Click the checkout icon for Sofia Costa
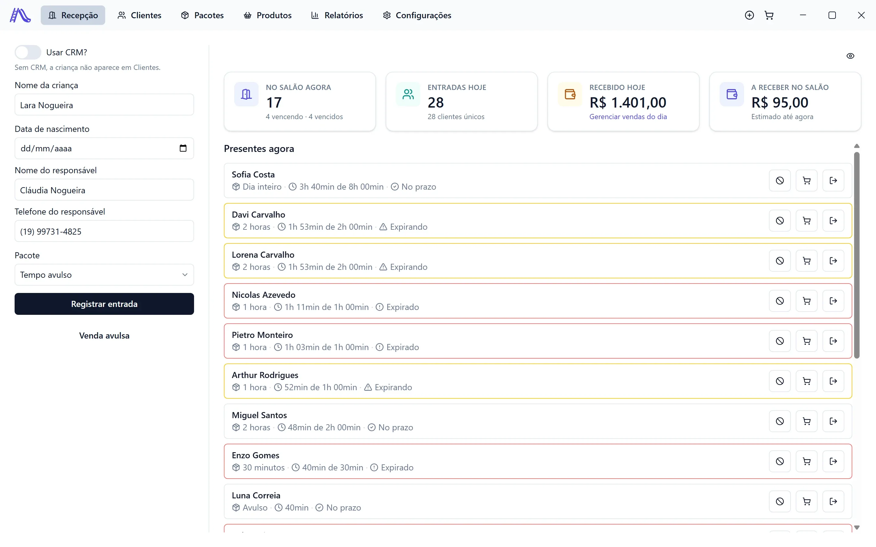The height and width of the screenshot is (547, 876). (833, 181)
